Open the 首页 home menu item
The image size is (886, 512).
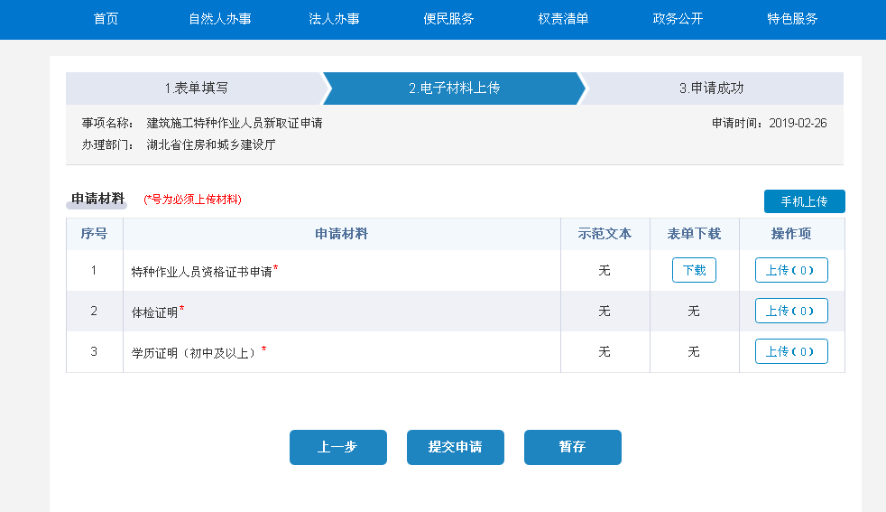(x=106, y=19)
